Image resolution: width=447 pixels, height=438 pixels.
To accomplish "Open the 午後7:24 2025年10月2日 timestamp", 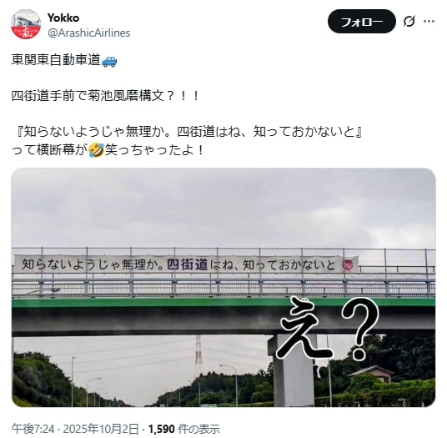I will click(75, 429).
